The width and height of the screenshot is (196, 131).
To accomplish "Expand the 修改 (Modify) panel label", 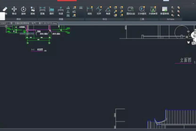I will click(18, 19).
